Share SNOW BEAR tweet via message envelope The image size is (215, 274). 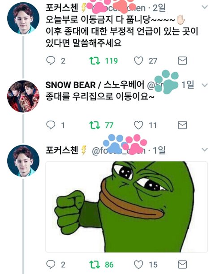(x=182, y=125)
